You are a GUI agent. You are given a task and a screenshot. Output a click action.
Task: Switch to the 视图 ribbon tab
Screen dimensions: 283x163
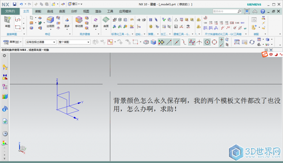coord(86,11)
